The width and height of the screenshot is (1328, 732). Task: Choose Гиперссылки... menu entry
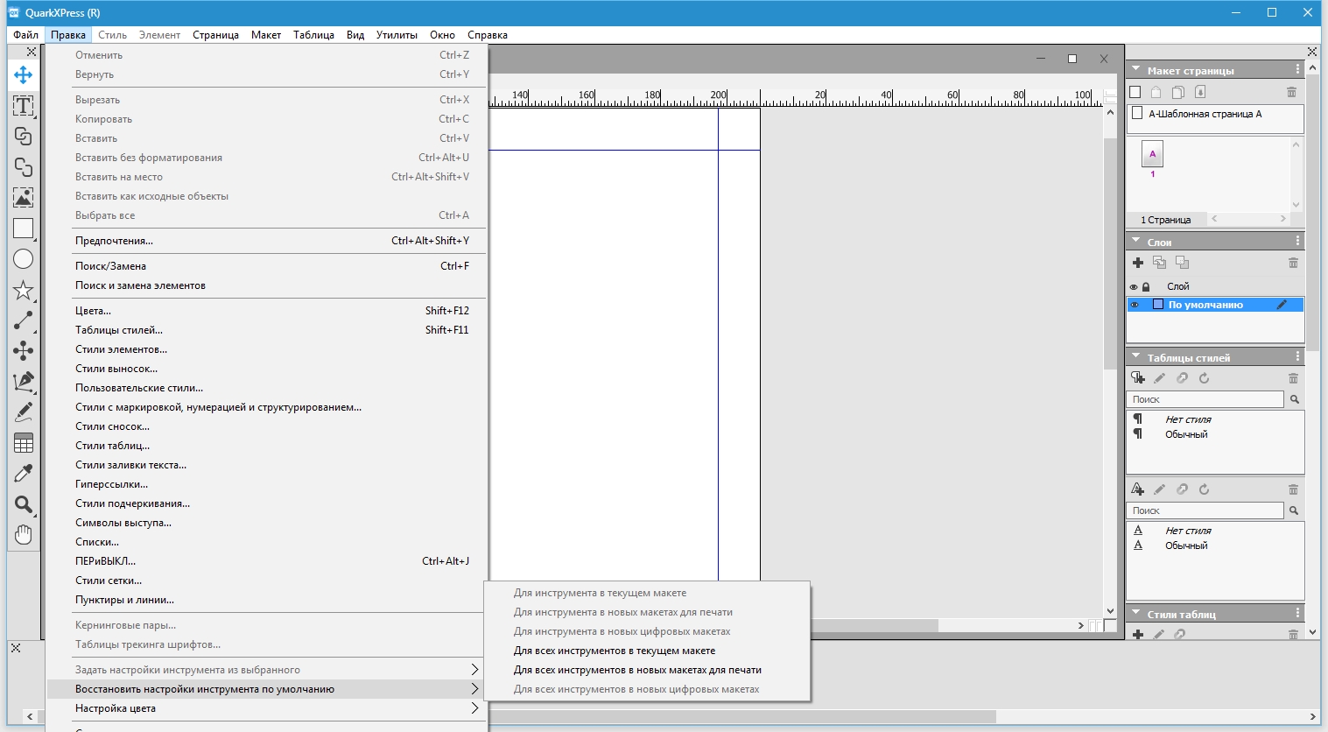[x=266, y=484]
